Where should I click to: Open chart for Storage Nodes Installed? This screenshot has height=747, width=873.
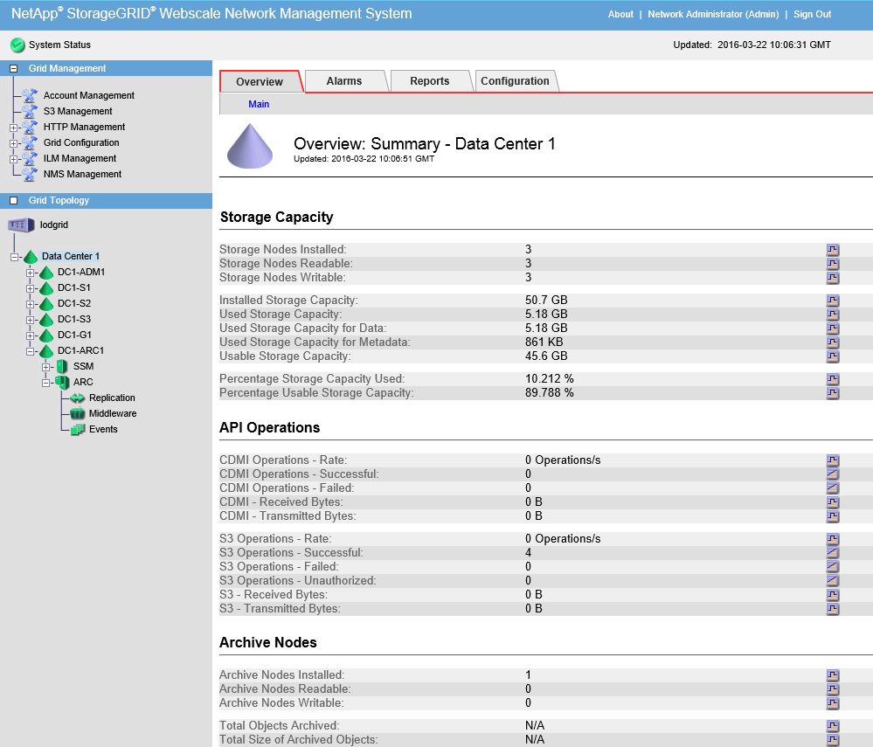[x=832, y=250]
